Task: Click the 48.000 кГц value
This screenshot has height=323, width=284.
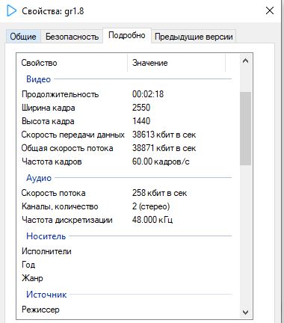Action: coord(152,220)
